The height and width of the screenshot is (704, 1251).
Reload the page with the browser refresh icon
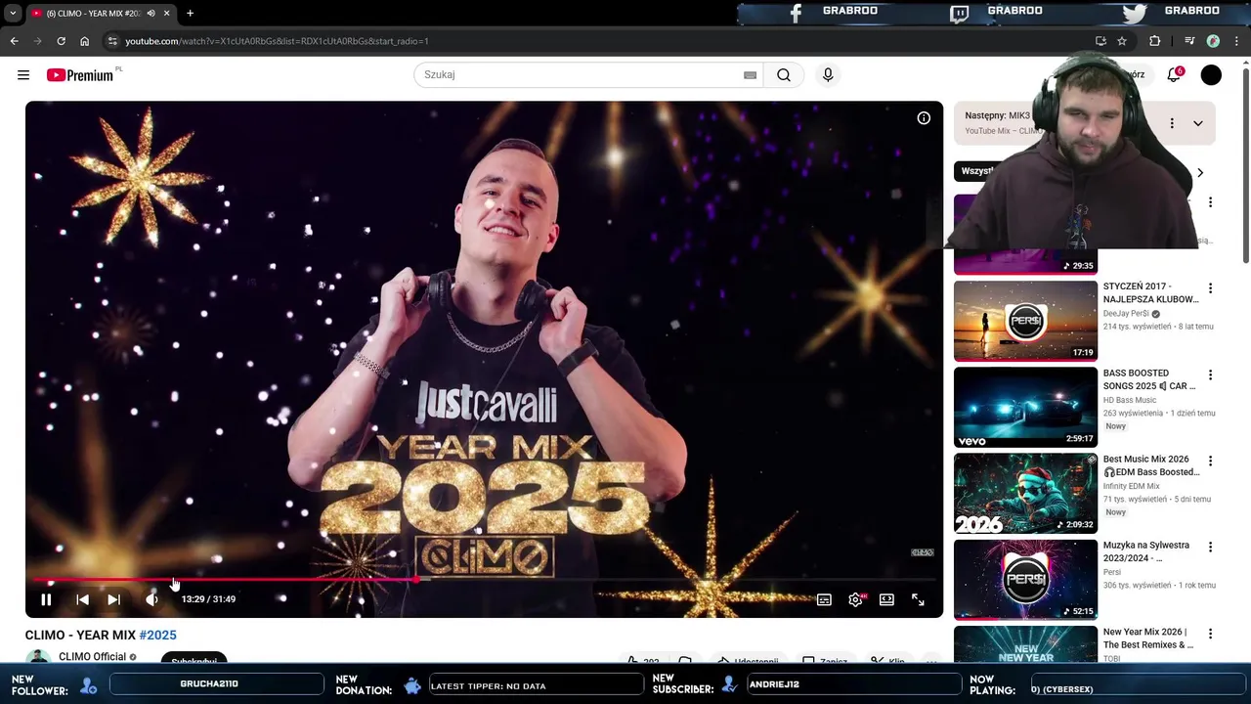(x=61, y=41)
